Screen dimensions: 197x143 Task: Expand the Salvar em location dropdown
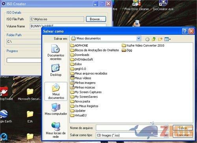coord(138,38)
